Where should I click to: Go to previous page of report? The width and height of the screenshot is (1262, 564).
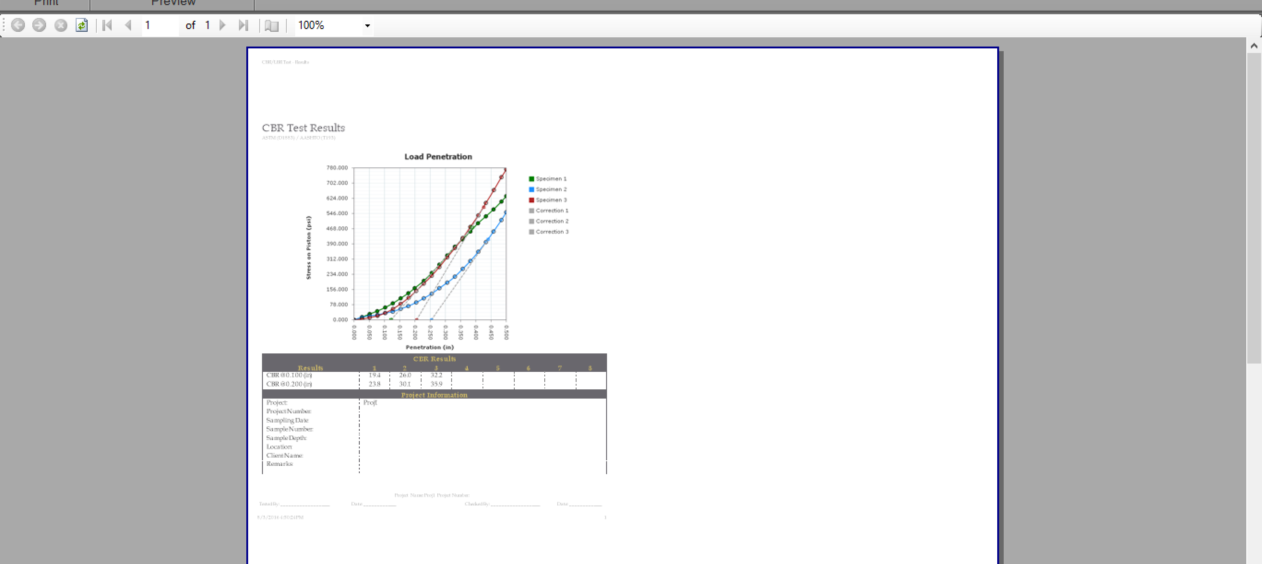(128, 25)
